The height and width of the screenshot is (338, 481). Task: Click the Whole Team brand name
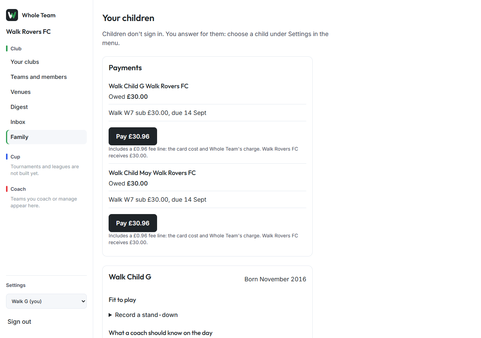(x=39, y=15)
